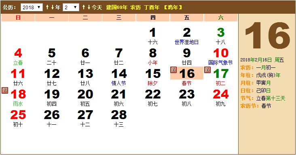Select day 2 世界湿地日
This screenshot has width=296, height=155.
[x=186, y=36]
